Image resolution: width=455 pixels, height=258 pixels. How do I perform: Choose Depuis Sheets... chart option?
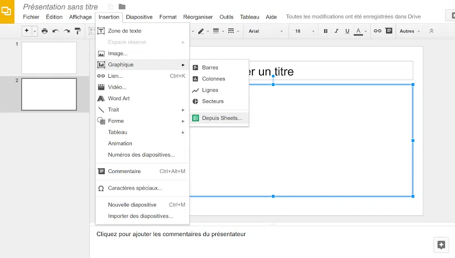tap(220, 118)
